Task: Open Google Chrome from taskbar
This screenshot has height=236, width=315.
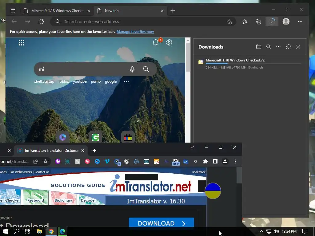Action: [x=51, y=231]
